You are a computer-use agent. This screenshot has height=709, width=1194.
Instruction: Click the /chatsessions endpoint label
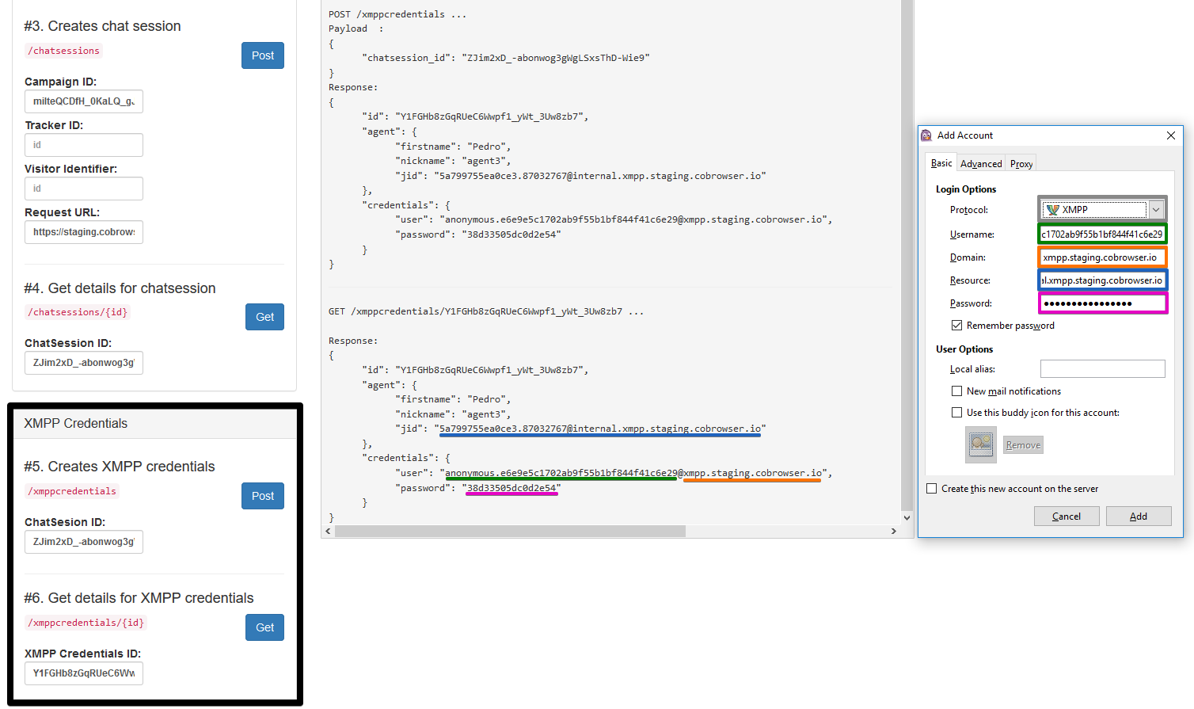tap(64, 51)
